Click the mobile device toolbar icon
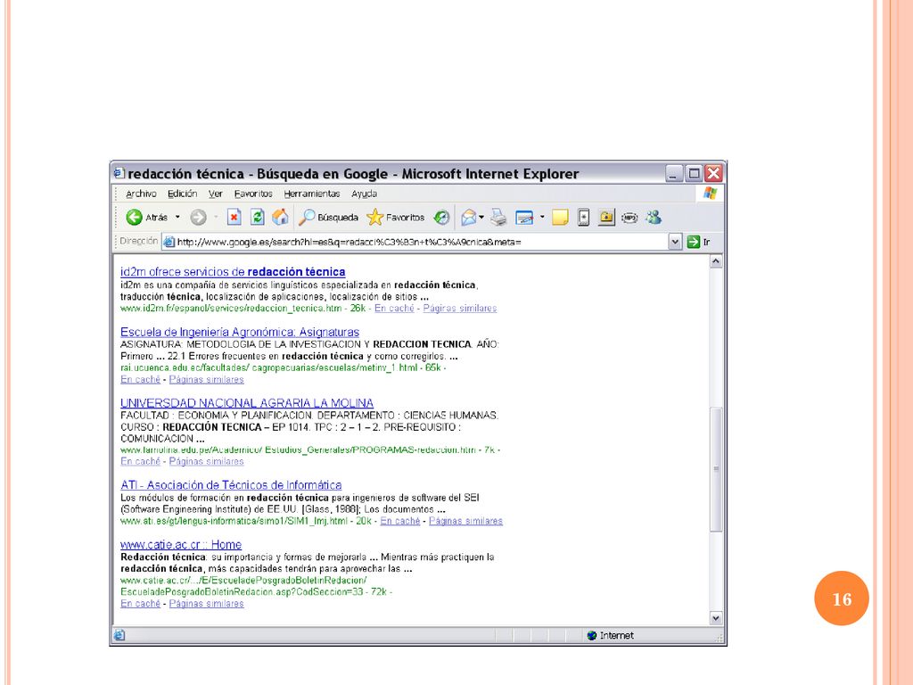This screenshot has width=913, height=685. click(583, 218)
